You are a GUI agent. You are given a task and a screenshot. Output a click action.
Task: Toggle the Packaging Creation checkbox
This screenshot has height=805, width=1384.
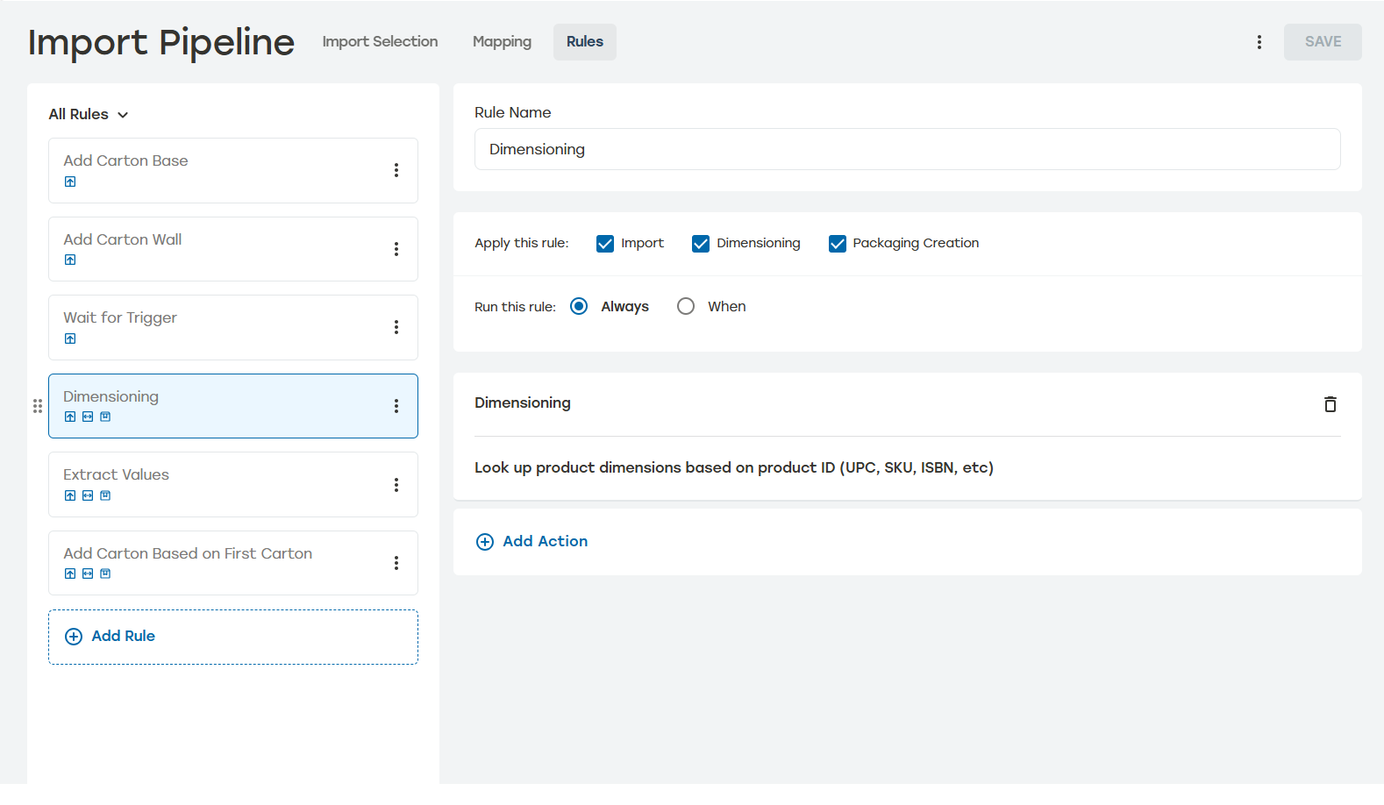[838, 244]
